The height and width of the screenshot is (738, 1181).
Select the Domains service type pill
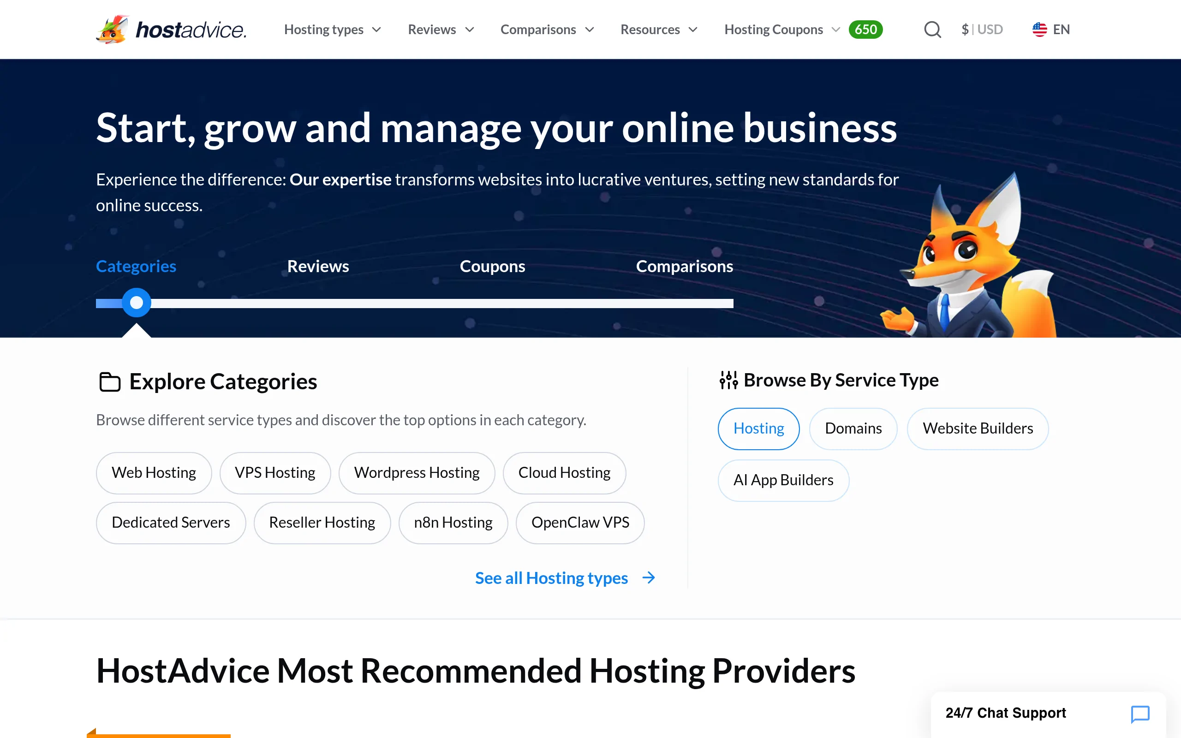click(x=853, y=429)
